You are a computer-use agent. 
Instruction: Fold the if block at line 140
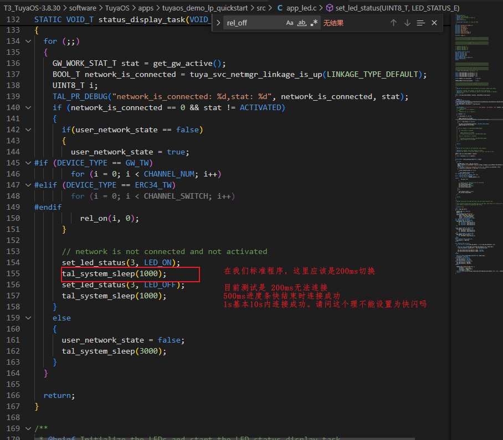[x=28, y=107]
